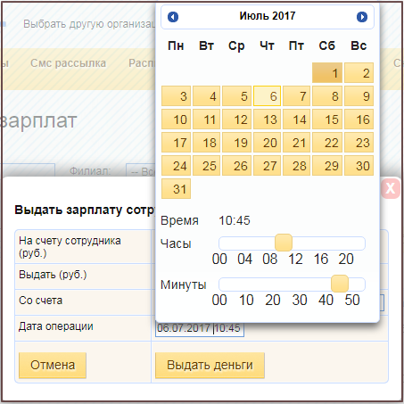Open the Филиал dropdown

click(x=141, y=170)
